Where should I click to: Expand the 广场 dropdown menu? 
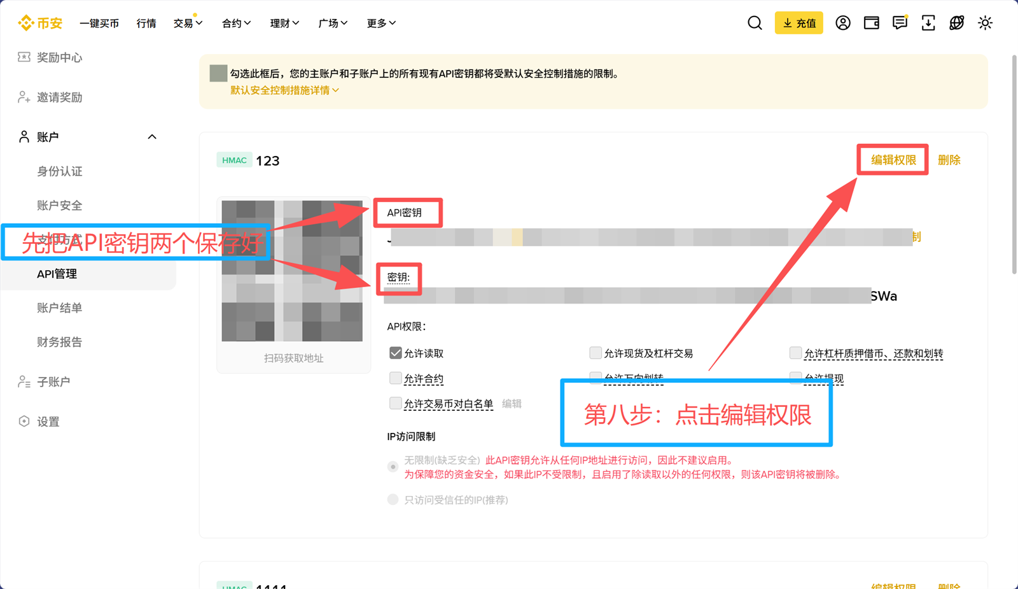pos(333,23)
